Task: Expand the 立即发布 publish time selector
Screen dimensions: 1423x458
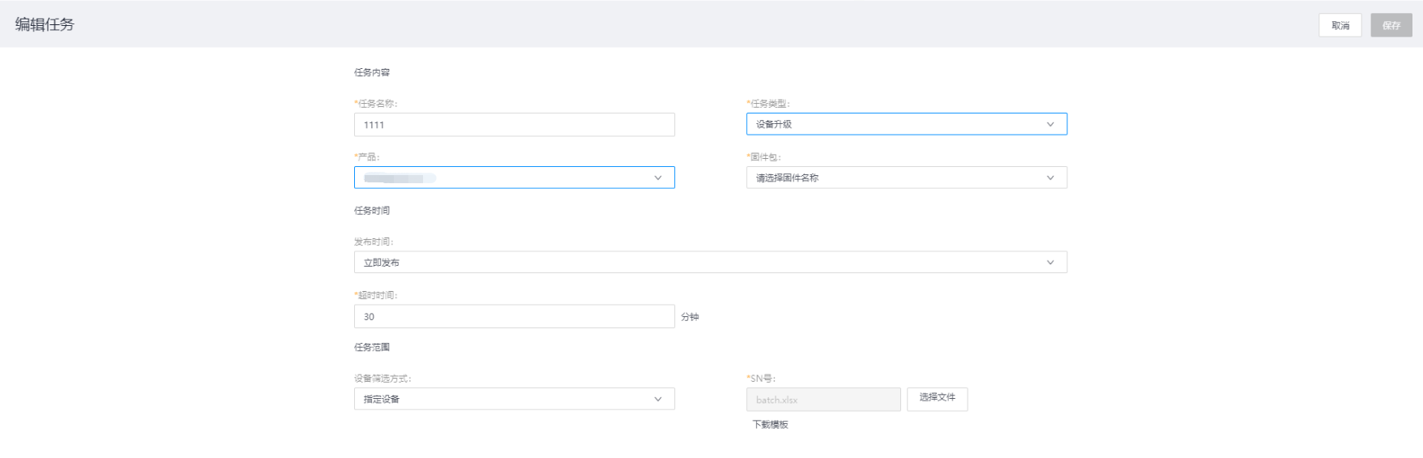Action: coord(697,263)
